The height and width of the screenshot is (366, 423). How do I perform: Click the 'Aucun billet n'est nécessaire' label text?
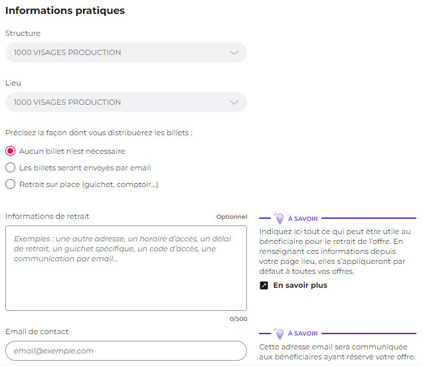(72, 151)
